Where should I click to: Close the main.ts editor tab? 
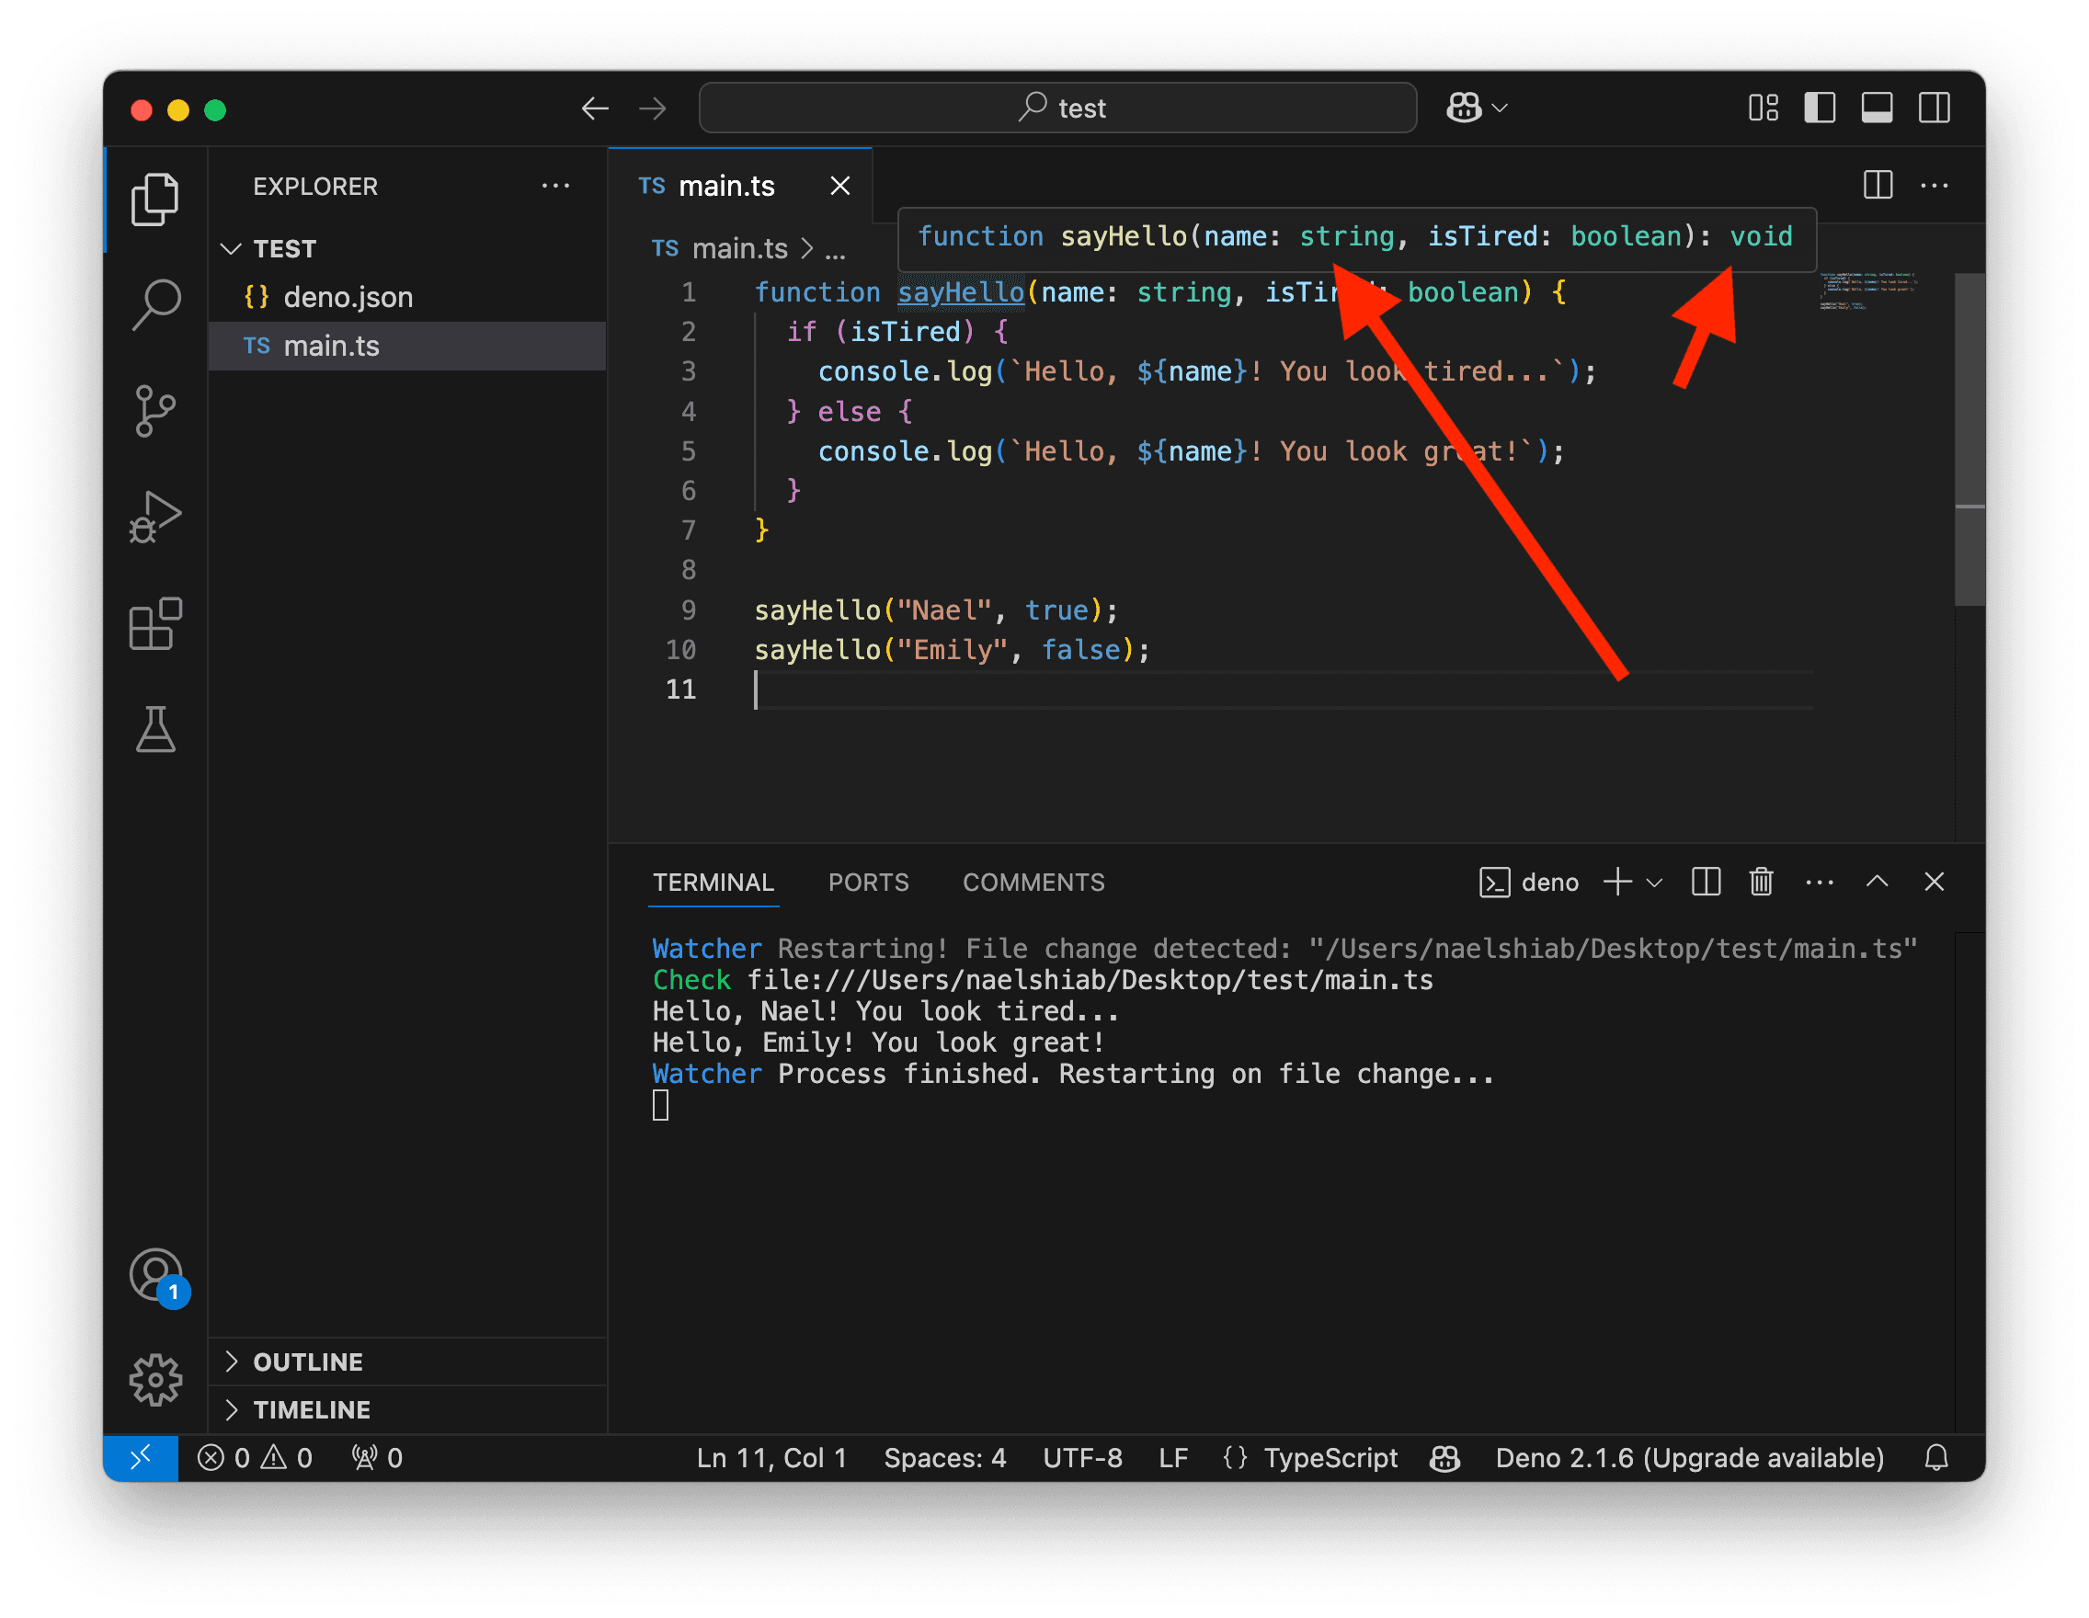[x=839, y=186]
